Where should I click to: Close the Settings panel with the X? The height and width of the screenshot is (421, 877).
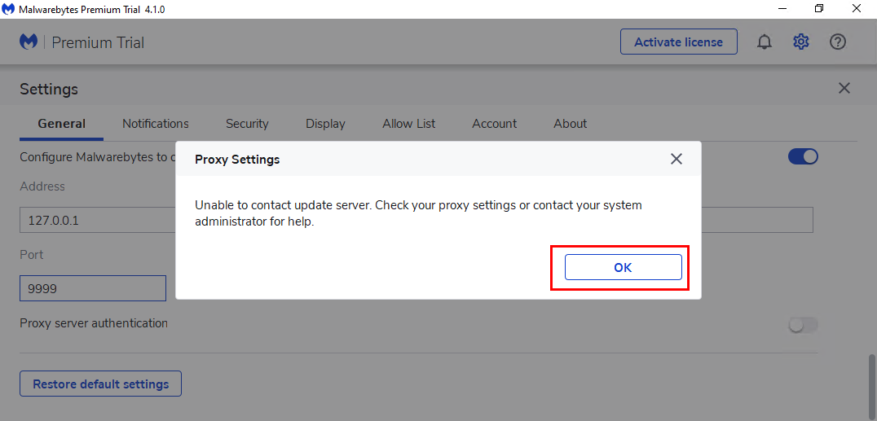point(844,88)
